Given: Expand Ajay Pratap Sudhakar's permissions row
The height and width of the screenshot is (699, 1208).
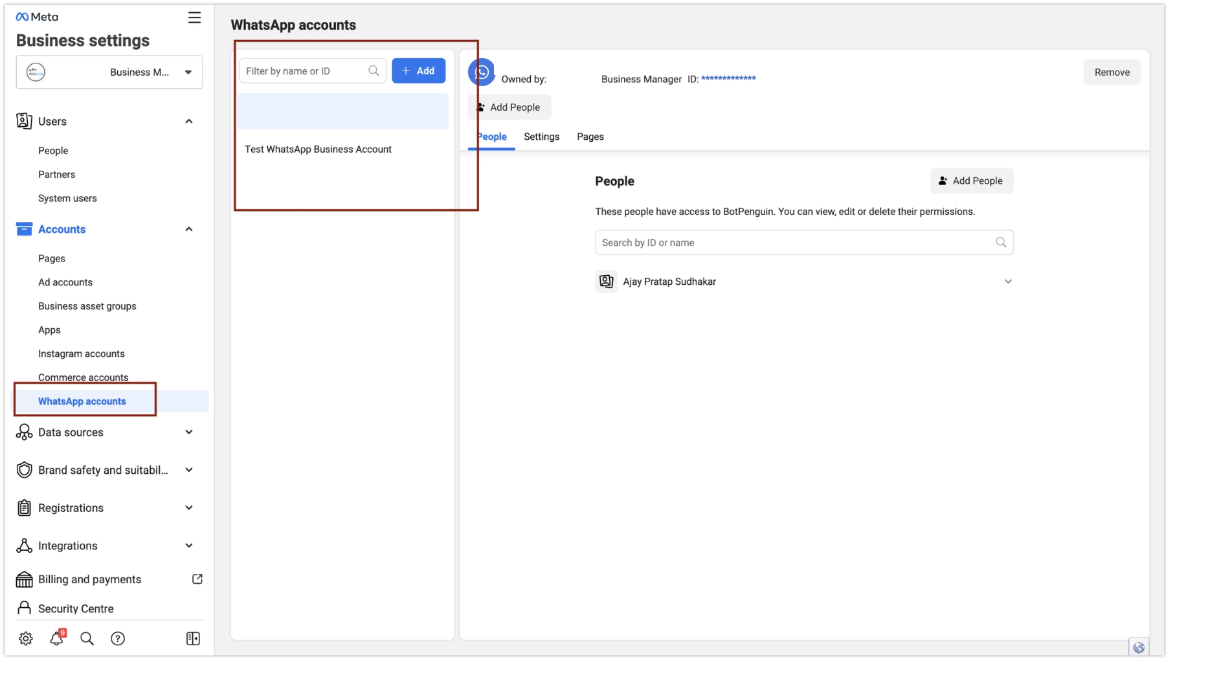Looking at the screenshot, I should 1008,281.
